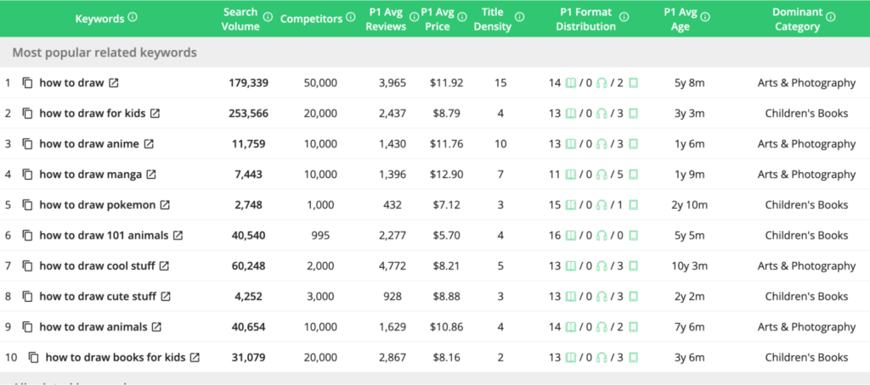Image resolution: width=870 pixels, height=385 pixels.
Task: Copy the 'how to draw cool stuff' keyword
Action: (27, 266)
